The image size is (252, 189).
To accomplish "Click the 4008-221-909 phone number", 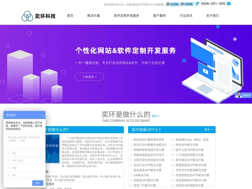I will [213, 4].
